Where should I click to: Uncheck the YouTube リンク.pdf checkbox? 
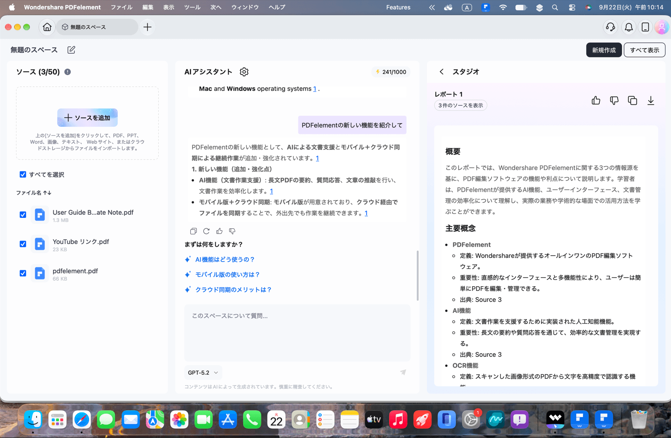pos(23,244)
